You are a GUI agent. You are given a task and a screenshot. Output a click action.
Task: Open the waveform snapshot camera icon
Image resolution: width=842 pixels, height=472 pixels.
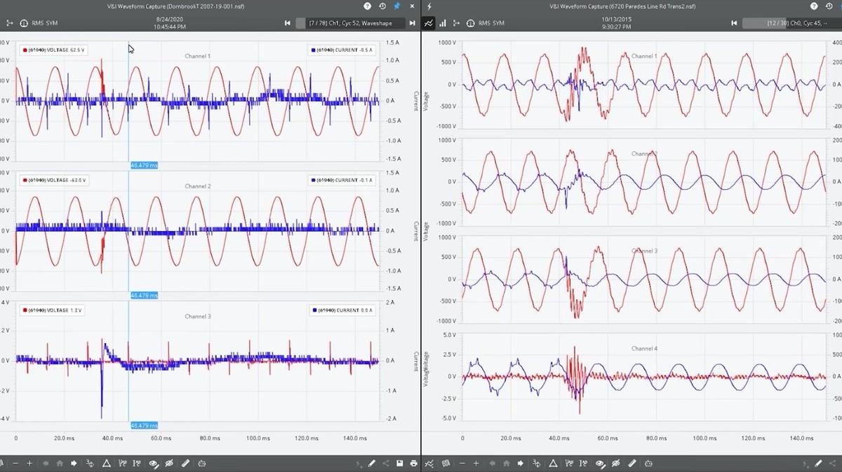[x=203, y=463]
